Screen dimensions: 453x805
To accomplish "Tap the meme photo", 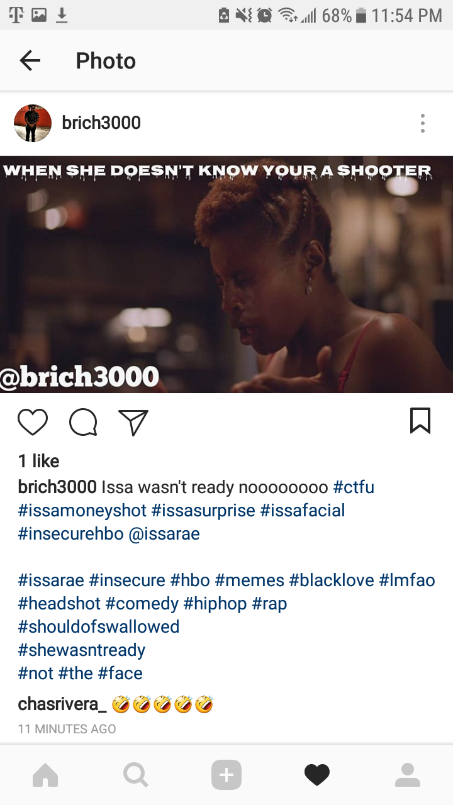I will click(x=226, y=274).
